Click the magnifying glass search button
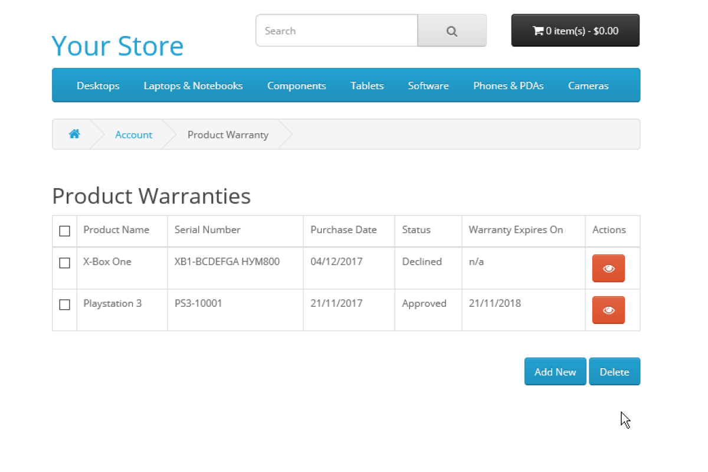The height and width of the screenshot is (472, 708). click(452, 31)
